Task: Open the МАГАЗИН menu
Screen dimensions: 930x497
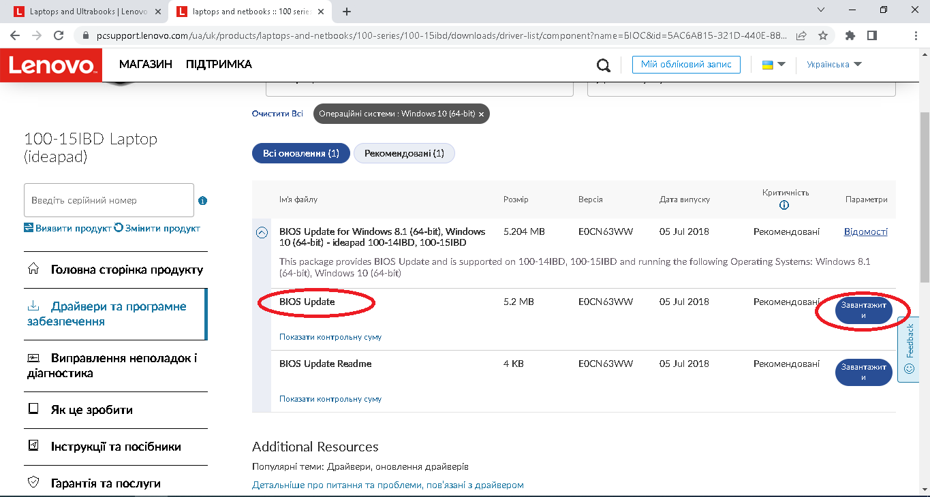Action: pyautogui.click(x=146, y=64)
